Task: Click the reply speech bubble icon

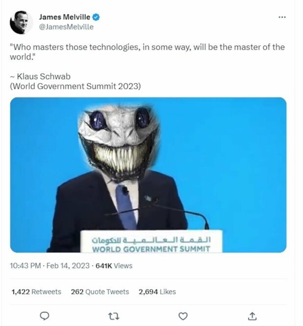Action: tap(44, 316)
